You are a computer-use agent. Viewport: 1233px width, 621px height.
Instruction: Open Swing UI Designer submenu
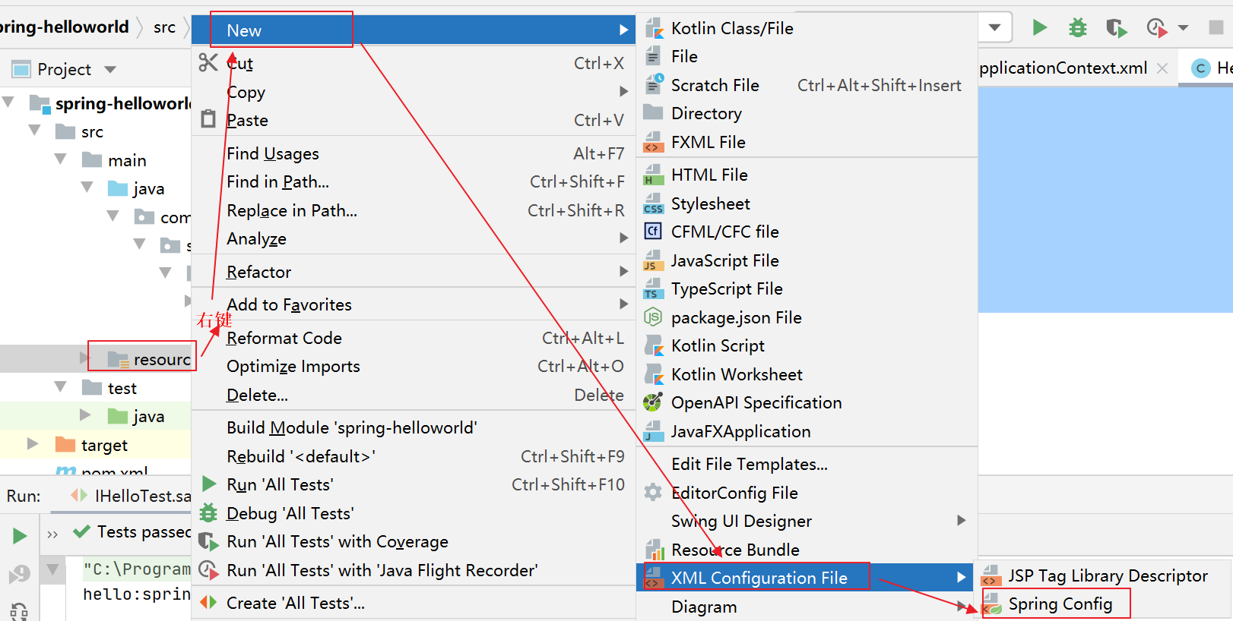pos(807,521)
